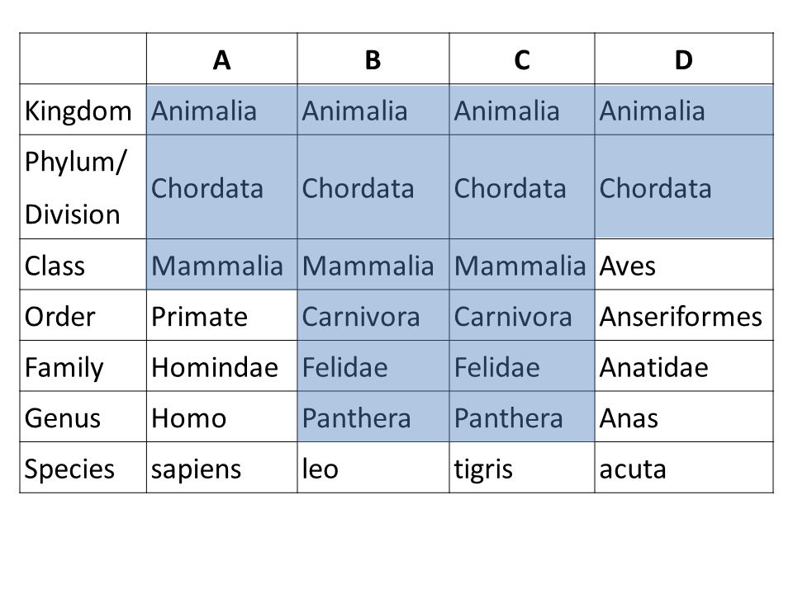Click the Primate cell
The height and width of the screenshot is (594, 793).
point(222,315)
